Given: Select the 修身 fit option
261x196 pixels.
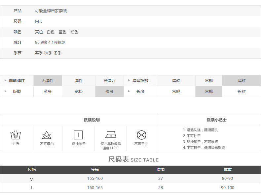Looking at the screenshot, I should pyautogui.click(x=109, y=92).
